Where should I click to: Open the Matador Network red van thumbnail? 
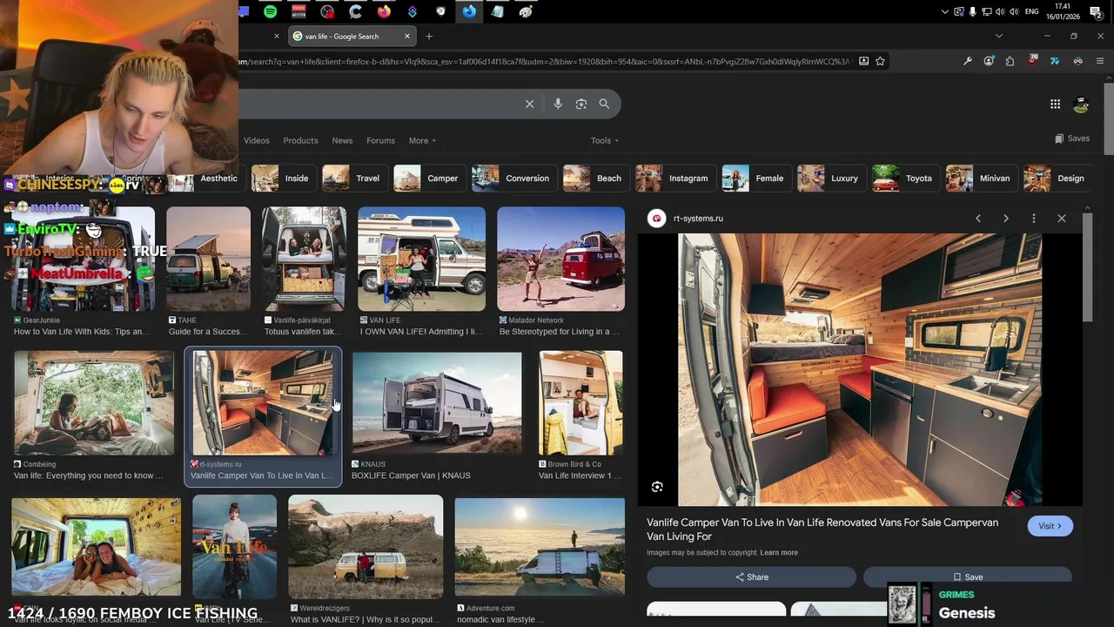[x=560, y=259]
